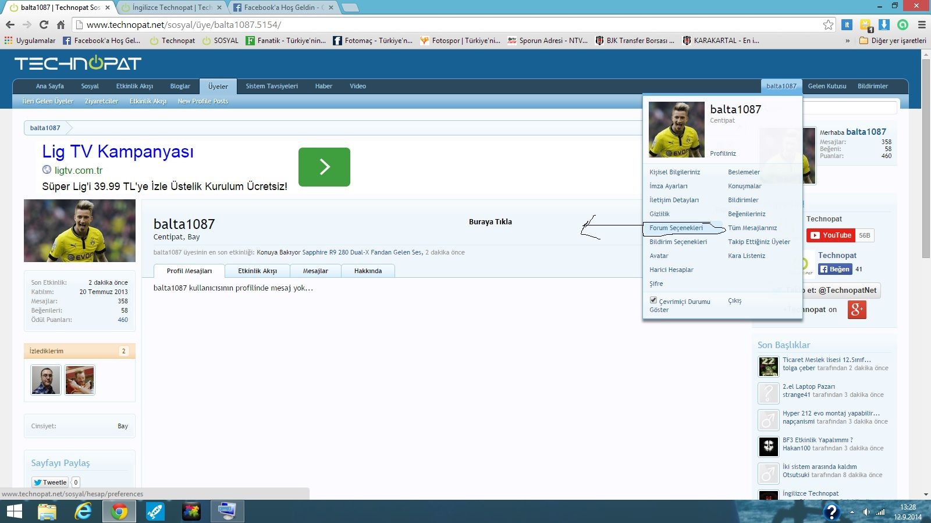The image size is (931, 523).
Task: Click the large balta1087 profile photo
Action: pos(80,231)
